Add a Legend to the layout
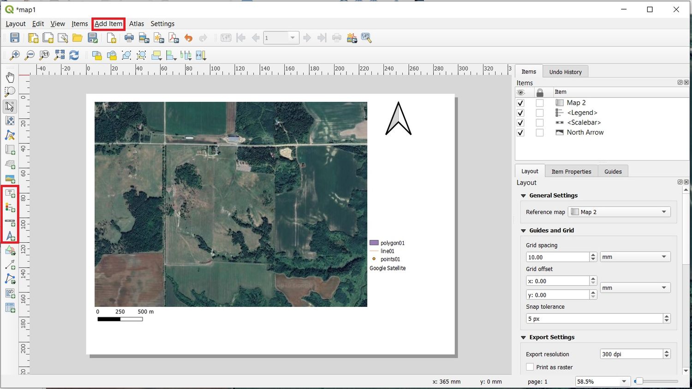The height and width of the screenshot is (389, 692). tap(9, 207)
